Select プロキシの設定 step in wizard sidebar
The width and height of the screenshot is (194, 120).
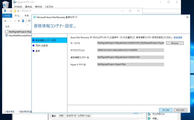[42, 46]
